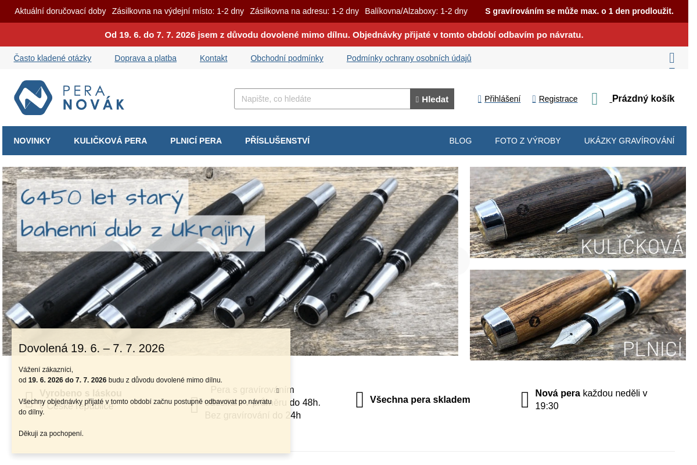Close the vacation notice popup
This screenshot has height=465, width=697.
(278, 390)
